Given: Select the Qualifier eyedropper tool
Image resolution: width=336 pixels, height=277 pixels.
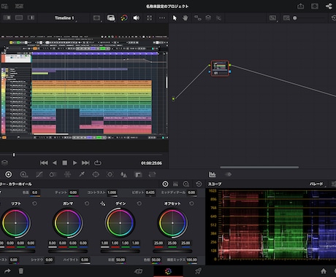Looking at the screenshot, I should click(82, 174).
